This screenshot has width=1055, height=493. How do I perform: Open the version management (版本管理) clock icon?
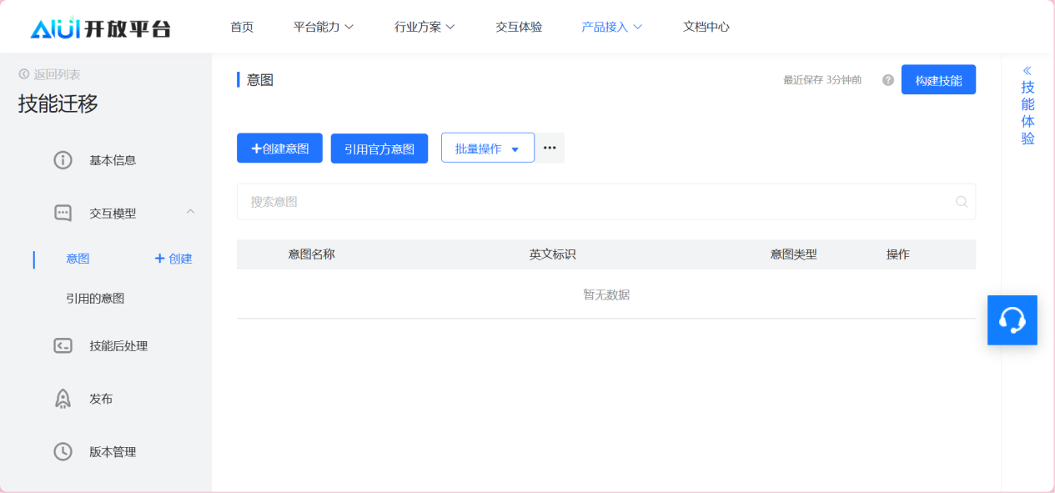[63, 452]
